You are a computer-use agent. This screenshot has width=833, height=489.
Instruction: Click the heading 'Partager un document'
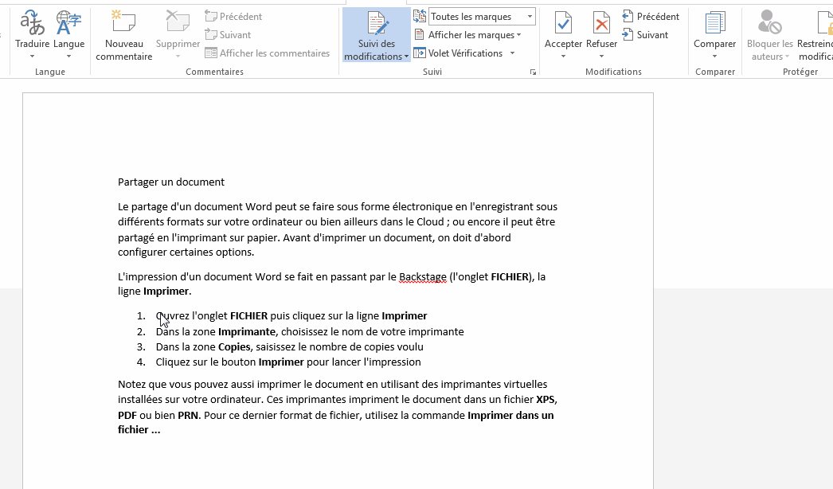coord(171,182)
